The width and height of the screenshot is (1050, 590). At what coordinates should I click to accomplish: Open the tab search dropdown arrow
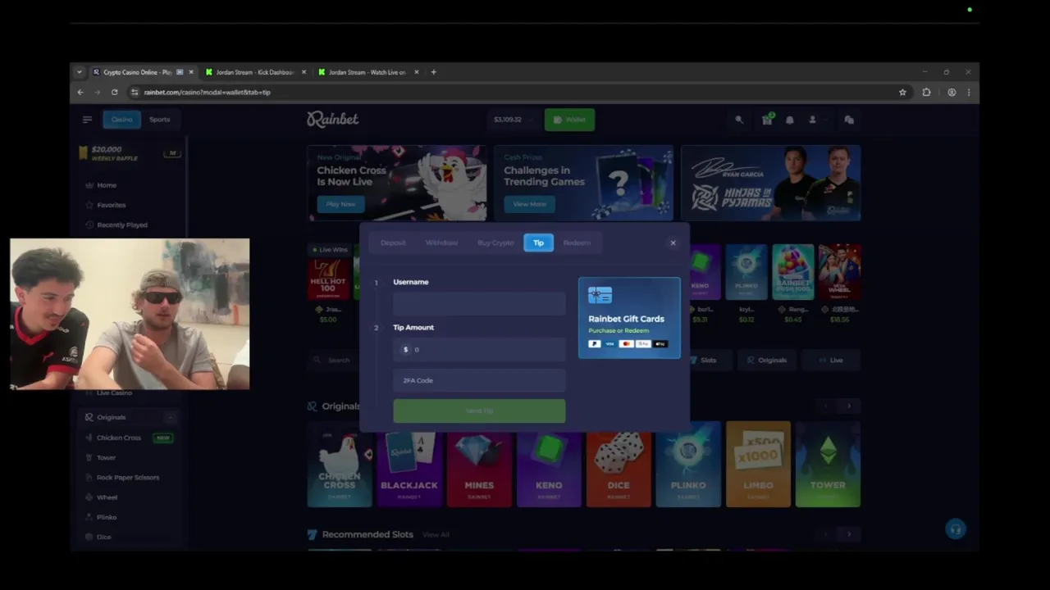pyautogui.click(x=80, y=72)
